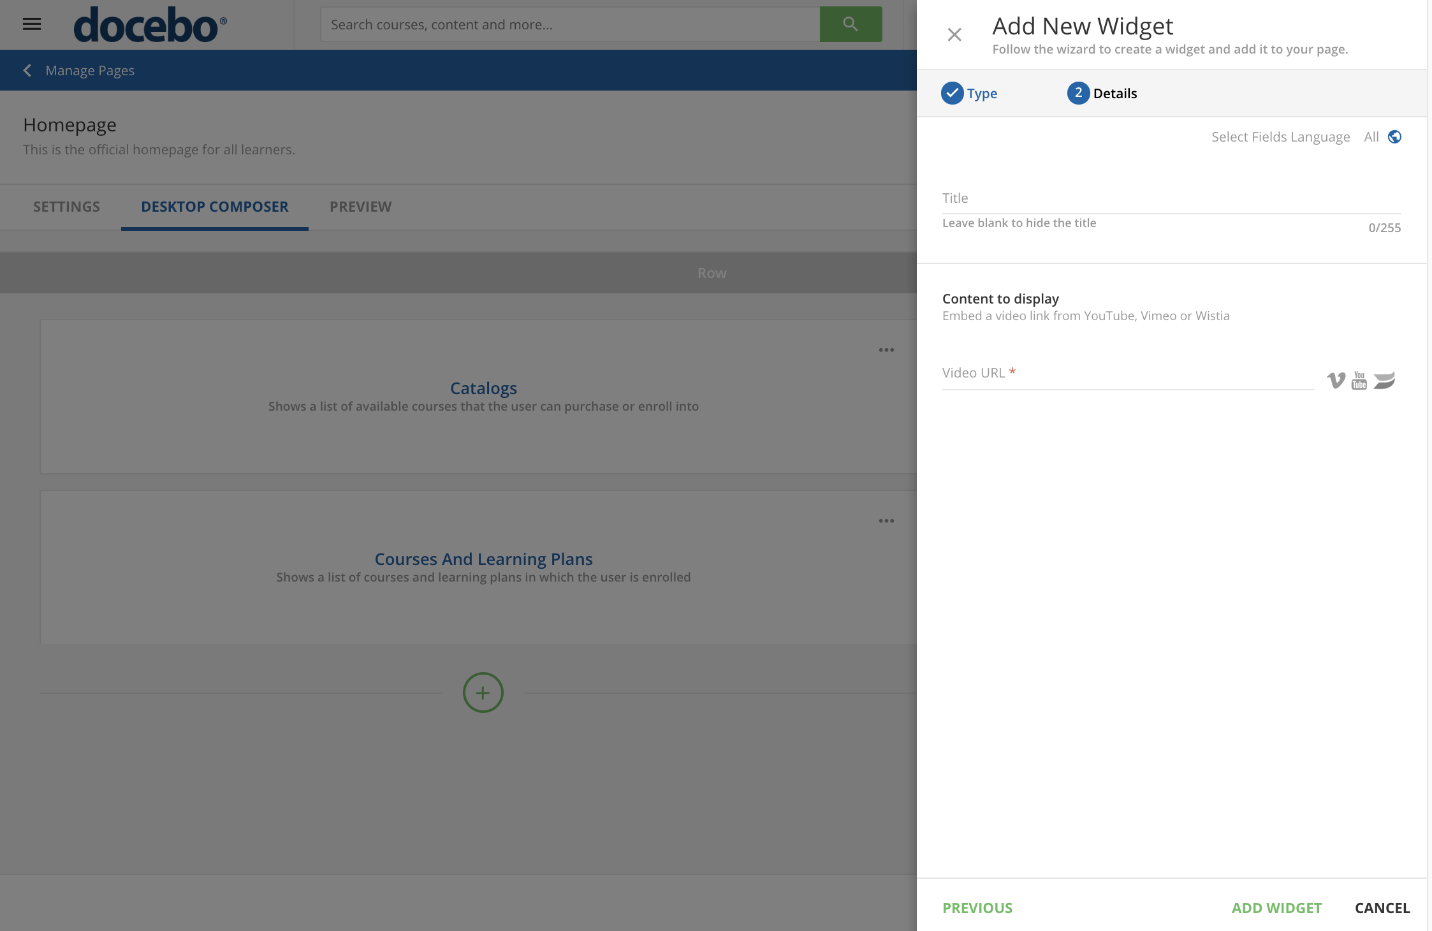Click the 'Select Fields Language' label
1432x931 pixels.
[1280, 136]
